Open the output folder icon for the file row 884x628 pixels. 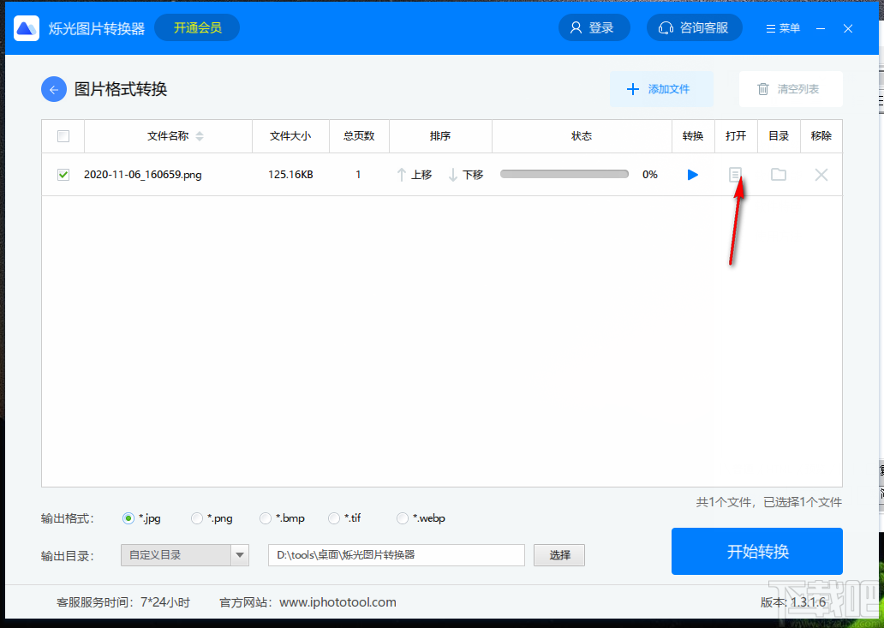click(778, 174)
